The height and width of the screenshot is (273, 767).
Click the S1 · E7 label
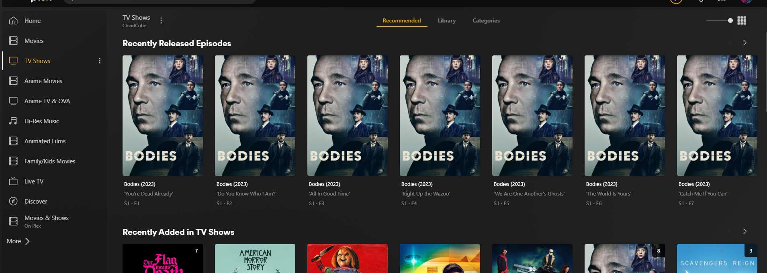pyautogui.click(x=686, y=204)
